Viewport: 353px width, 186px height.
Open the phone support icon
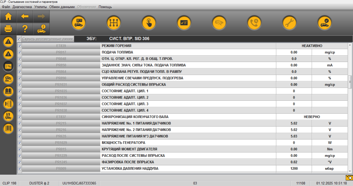coord(254,23)
